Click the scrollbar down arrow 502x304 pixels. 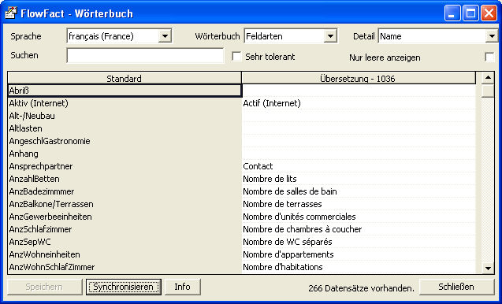[x=488, y=268]
